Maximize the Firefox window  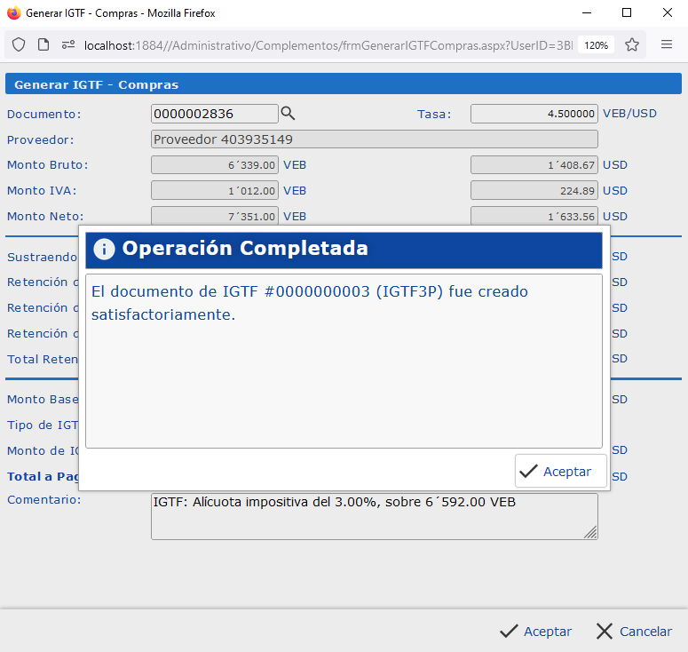[x=627, y=13]
